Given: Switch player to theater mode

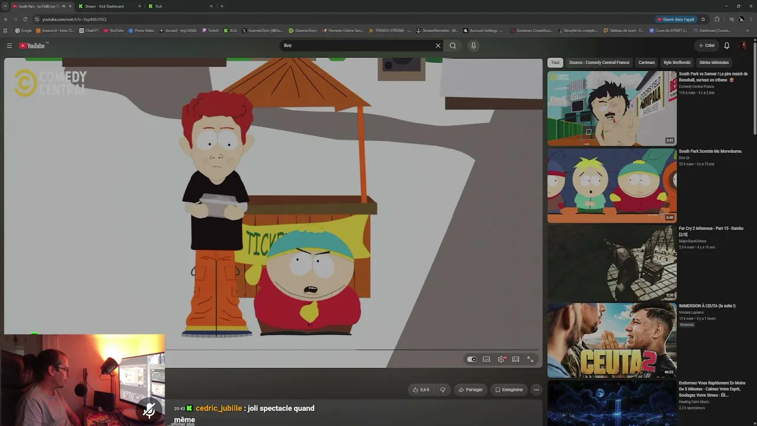Looking at the screenshot, I should [516, 359].
